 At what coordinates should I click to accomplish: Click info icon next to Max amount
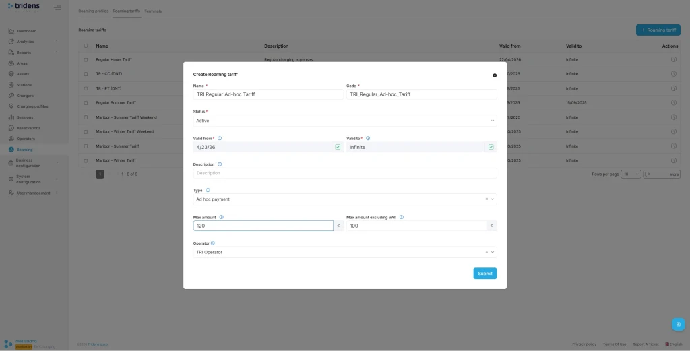click(222, 217)
